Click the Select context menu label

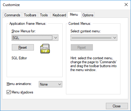(86, 31)
